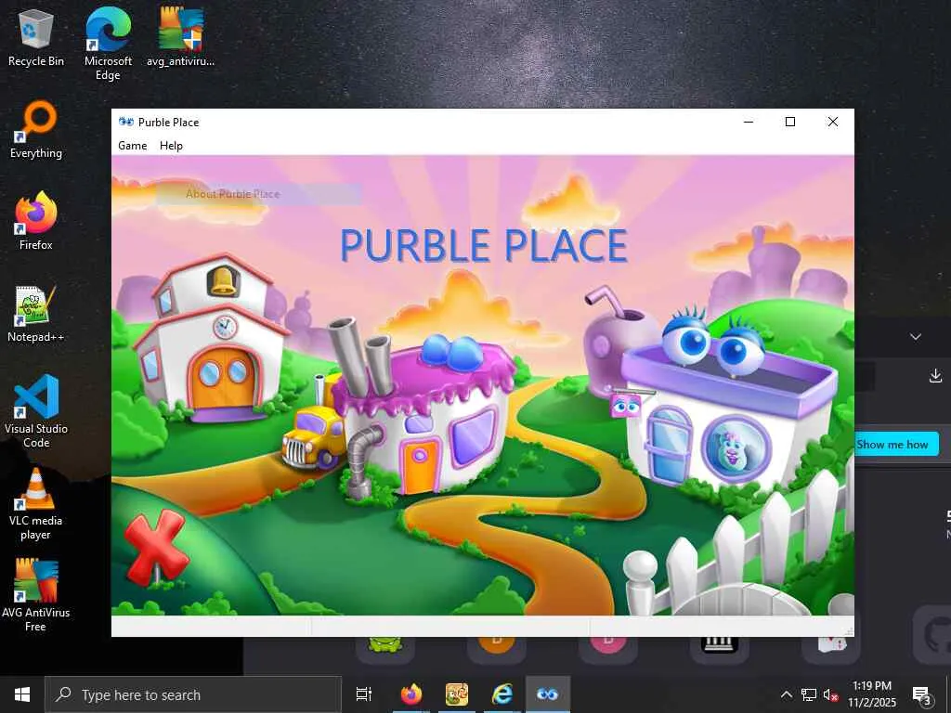The width and height of the screenshot is (951, 713).
Task: Click the taskbar search box
Action: click(x=193, y=694)
